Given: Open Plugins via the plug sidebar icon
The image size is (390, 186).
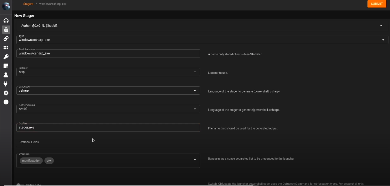Looking at the screenshot, I should [x=6, y=84].
